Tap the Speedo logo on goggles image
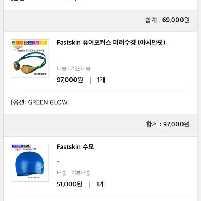This screenshot has width=201, height=201. pyautogui.click(x=18, y=47)
